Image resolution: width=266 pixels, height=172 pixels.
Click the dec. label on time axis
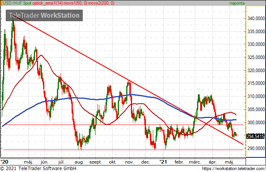point(146,162)
